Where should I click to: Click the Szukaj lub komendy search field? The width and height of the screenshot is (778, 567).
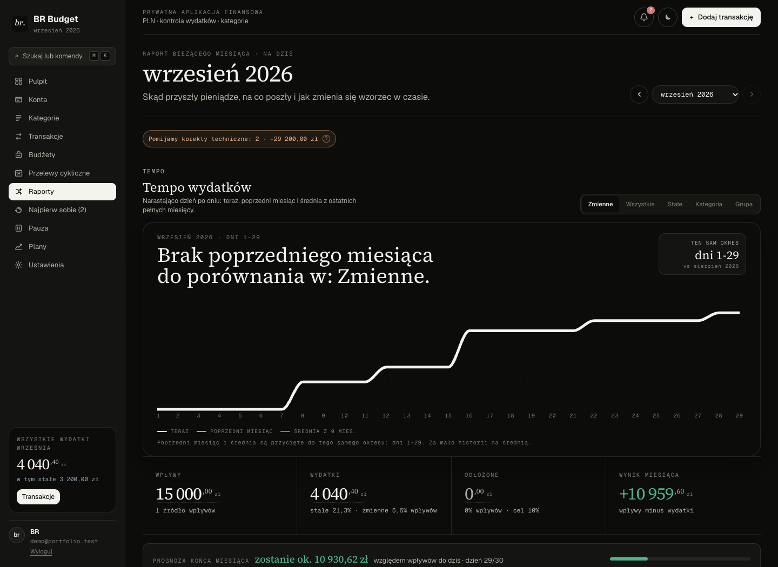(62, 56)
